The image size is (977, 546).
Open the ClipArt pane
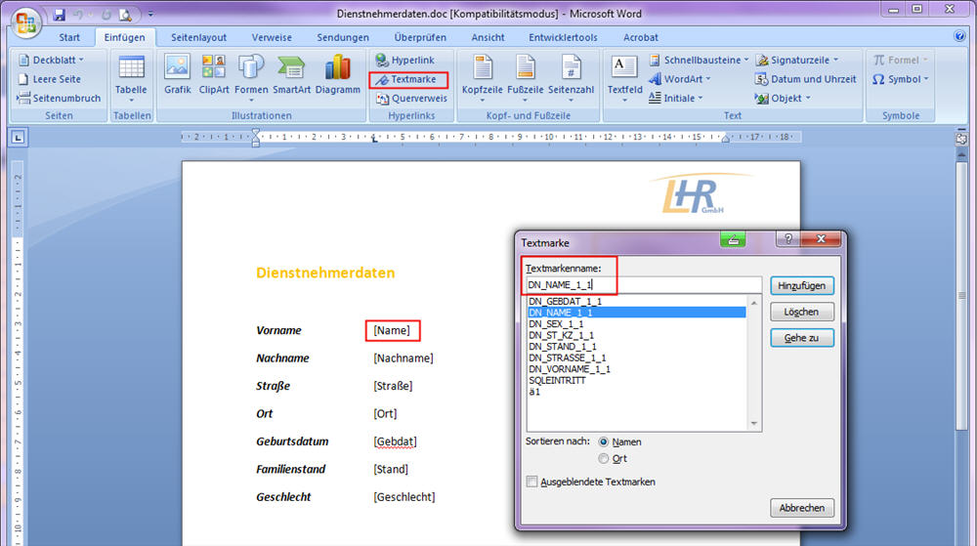(x=214, y=74)
